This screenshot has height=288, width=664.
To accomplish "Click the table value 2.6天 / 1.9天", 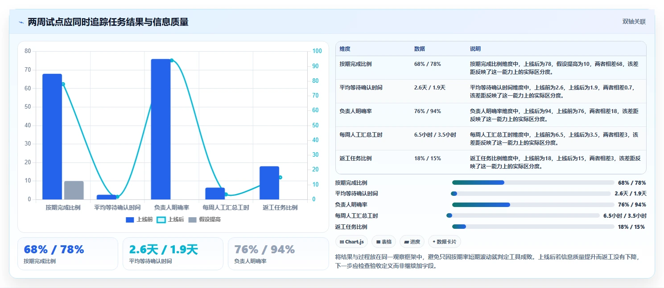I will click(x=430, y=88).
